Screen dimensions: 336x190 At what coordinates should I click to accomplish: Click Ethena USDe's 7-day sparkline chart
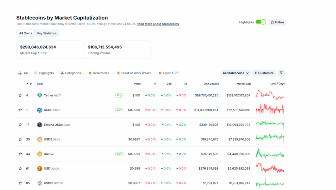pyautogui.click(x=270, y=124)
